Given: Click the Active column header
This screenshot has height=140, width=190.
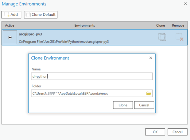Looking at the screenshot, I should click(10, 26).
